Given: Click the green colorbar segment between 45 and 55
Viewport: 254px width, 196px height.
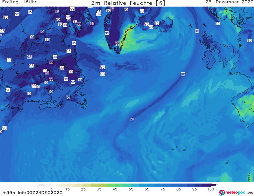Looking at the screenshot, I should click(x=123, y=185).
